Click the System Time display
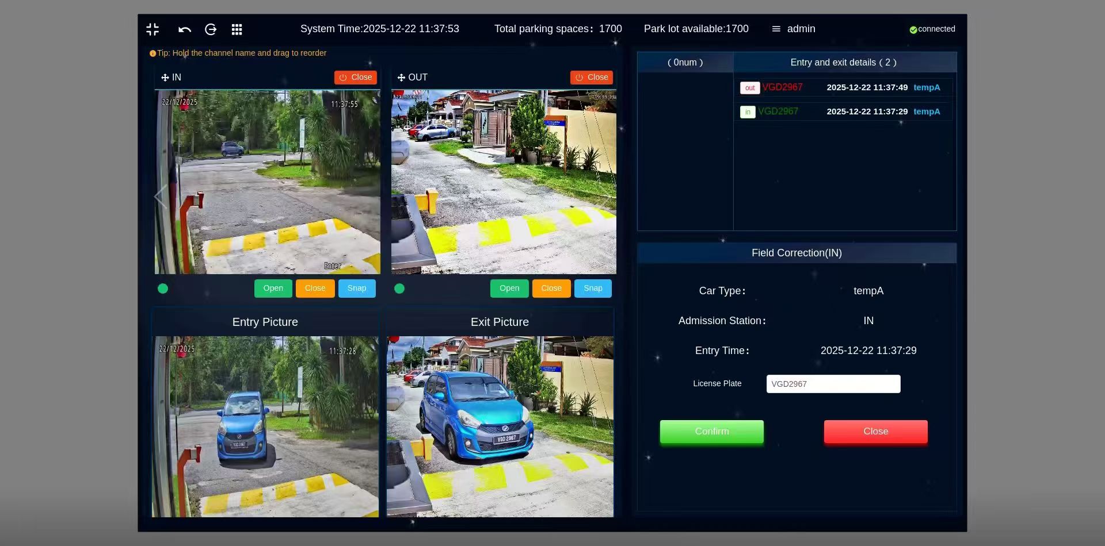Image resolution: width=1105 pixels, height=546 pixels. [x=380, y=29]
